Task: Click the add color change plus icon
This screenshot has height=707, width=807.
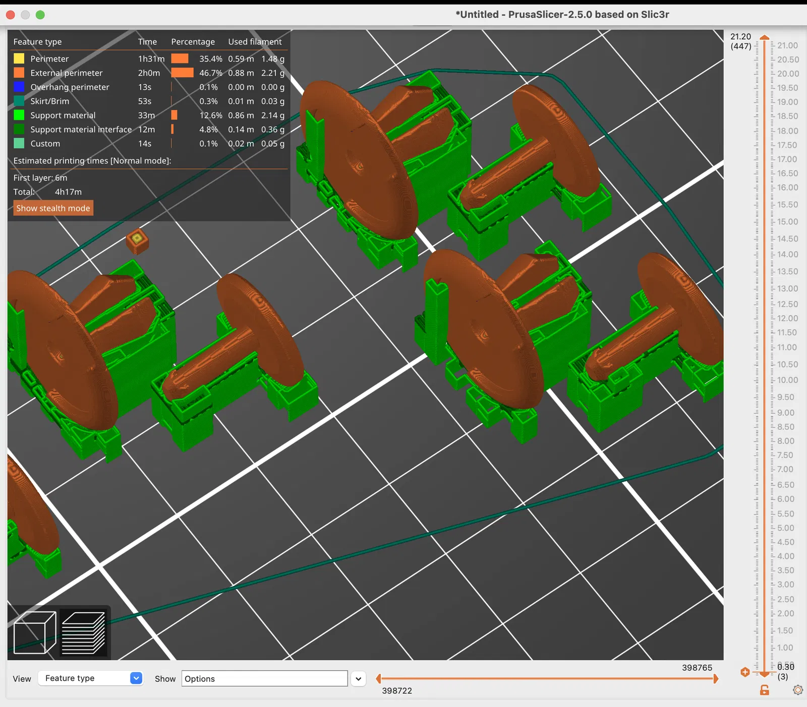Action: (x=745, y=672)
